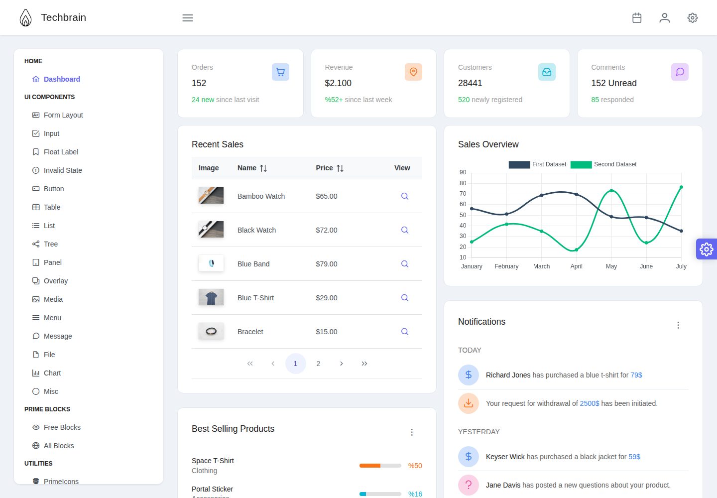Click the Bamboo Watch product thumbnail
This screenshot has width=717, height=498.
211,196
